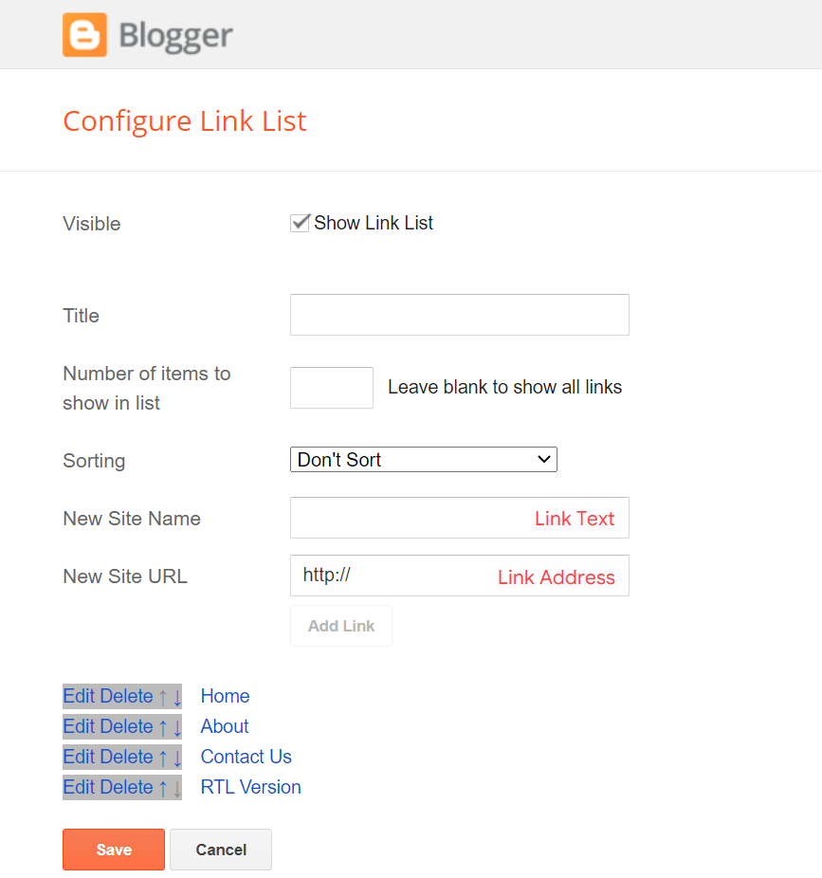The height and width of the screenshot is (878, 822).
Task: Open the RTL Version link
Action: tap(251, 787)
